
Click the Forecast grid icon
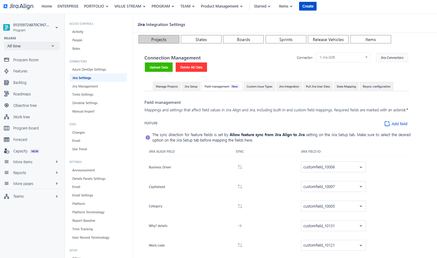[7, 140]
